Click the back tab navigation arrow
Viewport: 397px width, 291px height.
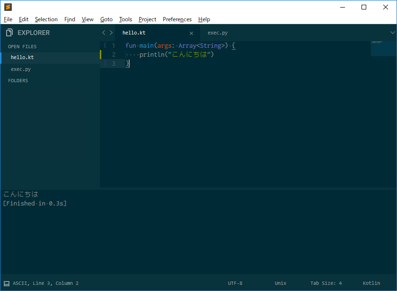pyautogui.click(x=104, y=33)
